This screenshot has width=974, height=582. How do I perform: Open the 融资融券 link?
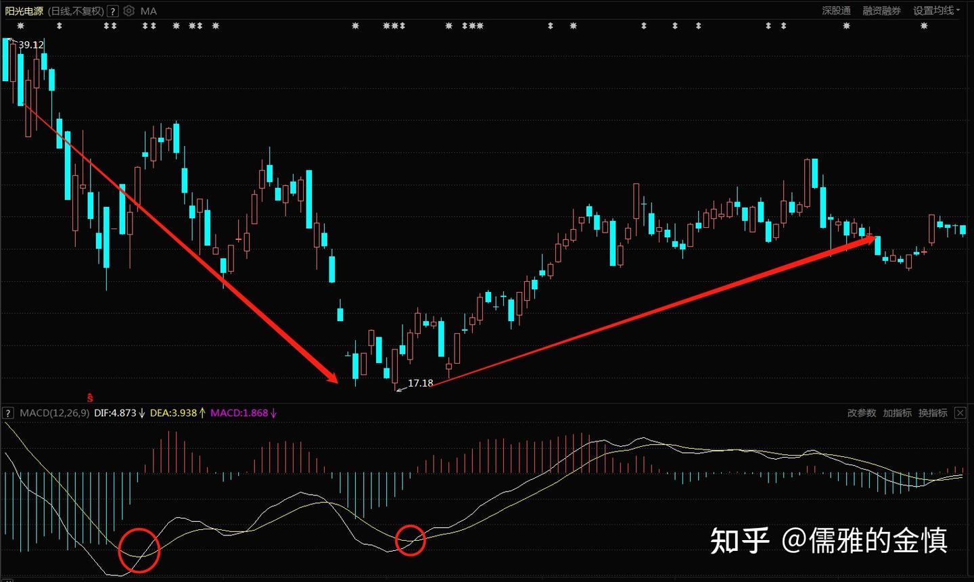(881, 11)
